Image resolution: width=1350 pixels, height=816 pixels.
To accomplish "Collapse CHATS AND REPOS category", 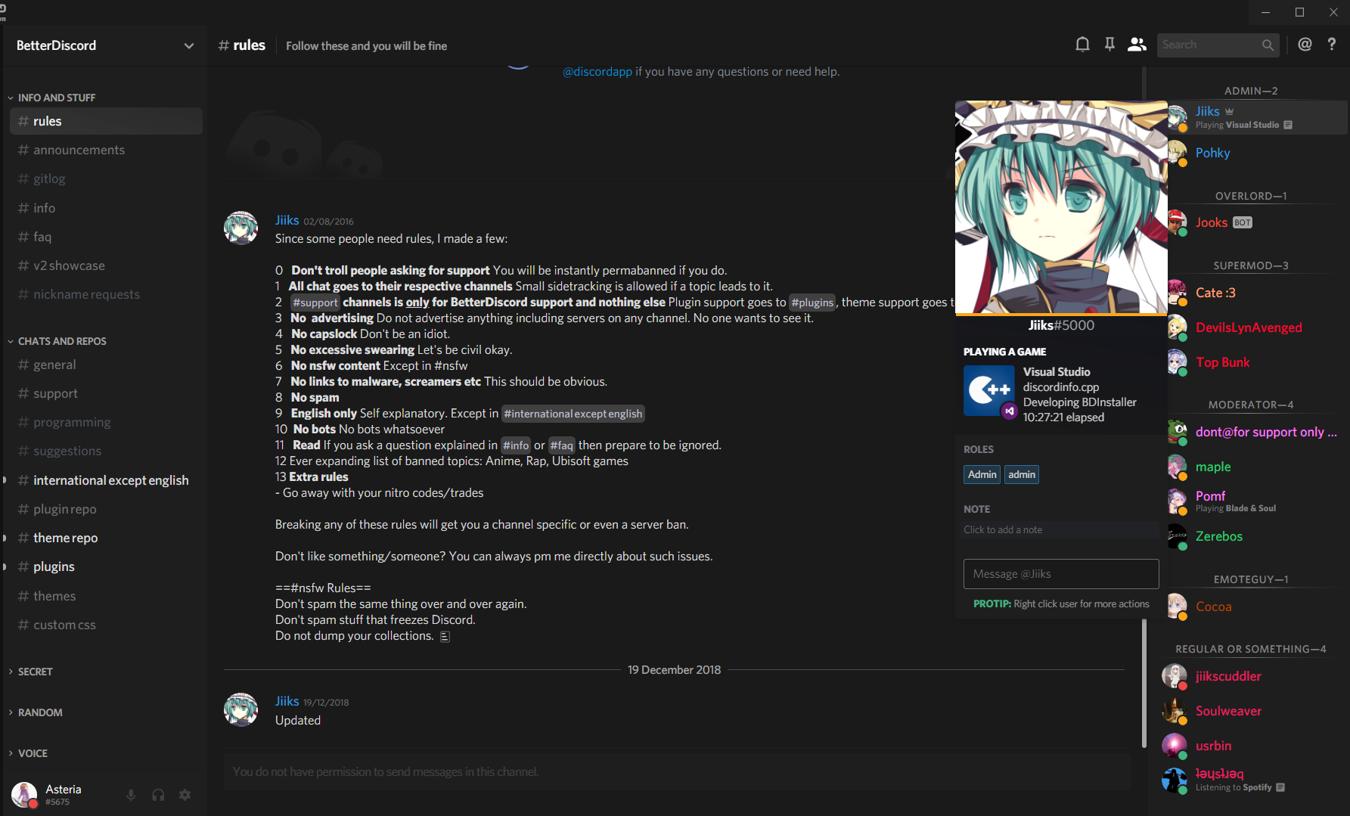I will (57, 341).
